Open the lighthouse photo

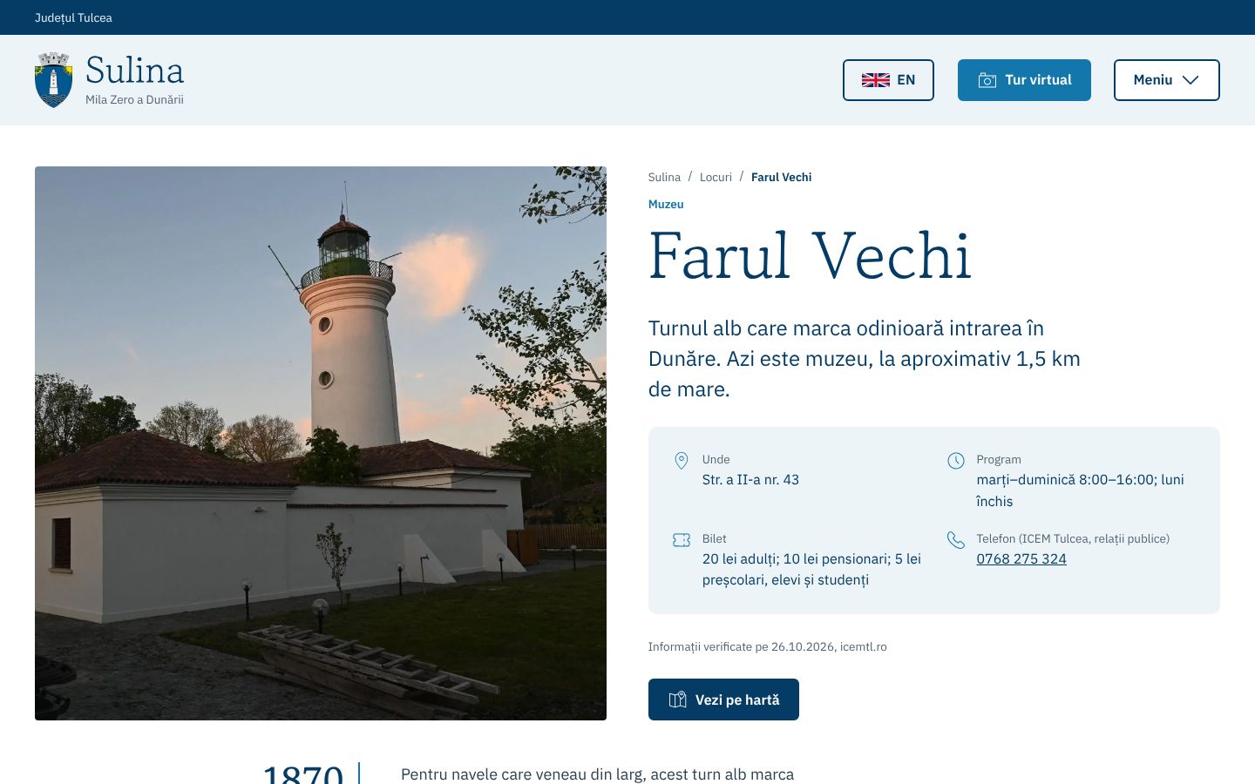[x=321, y=443]
